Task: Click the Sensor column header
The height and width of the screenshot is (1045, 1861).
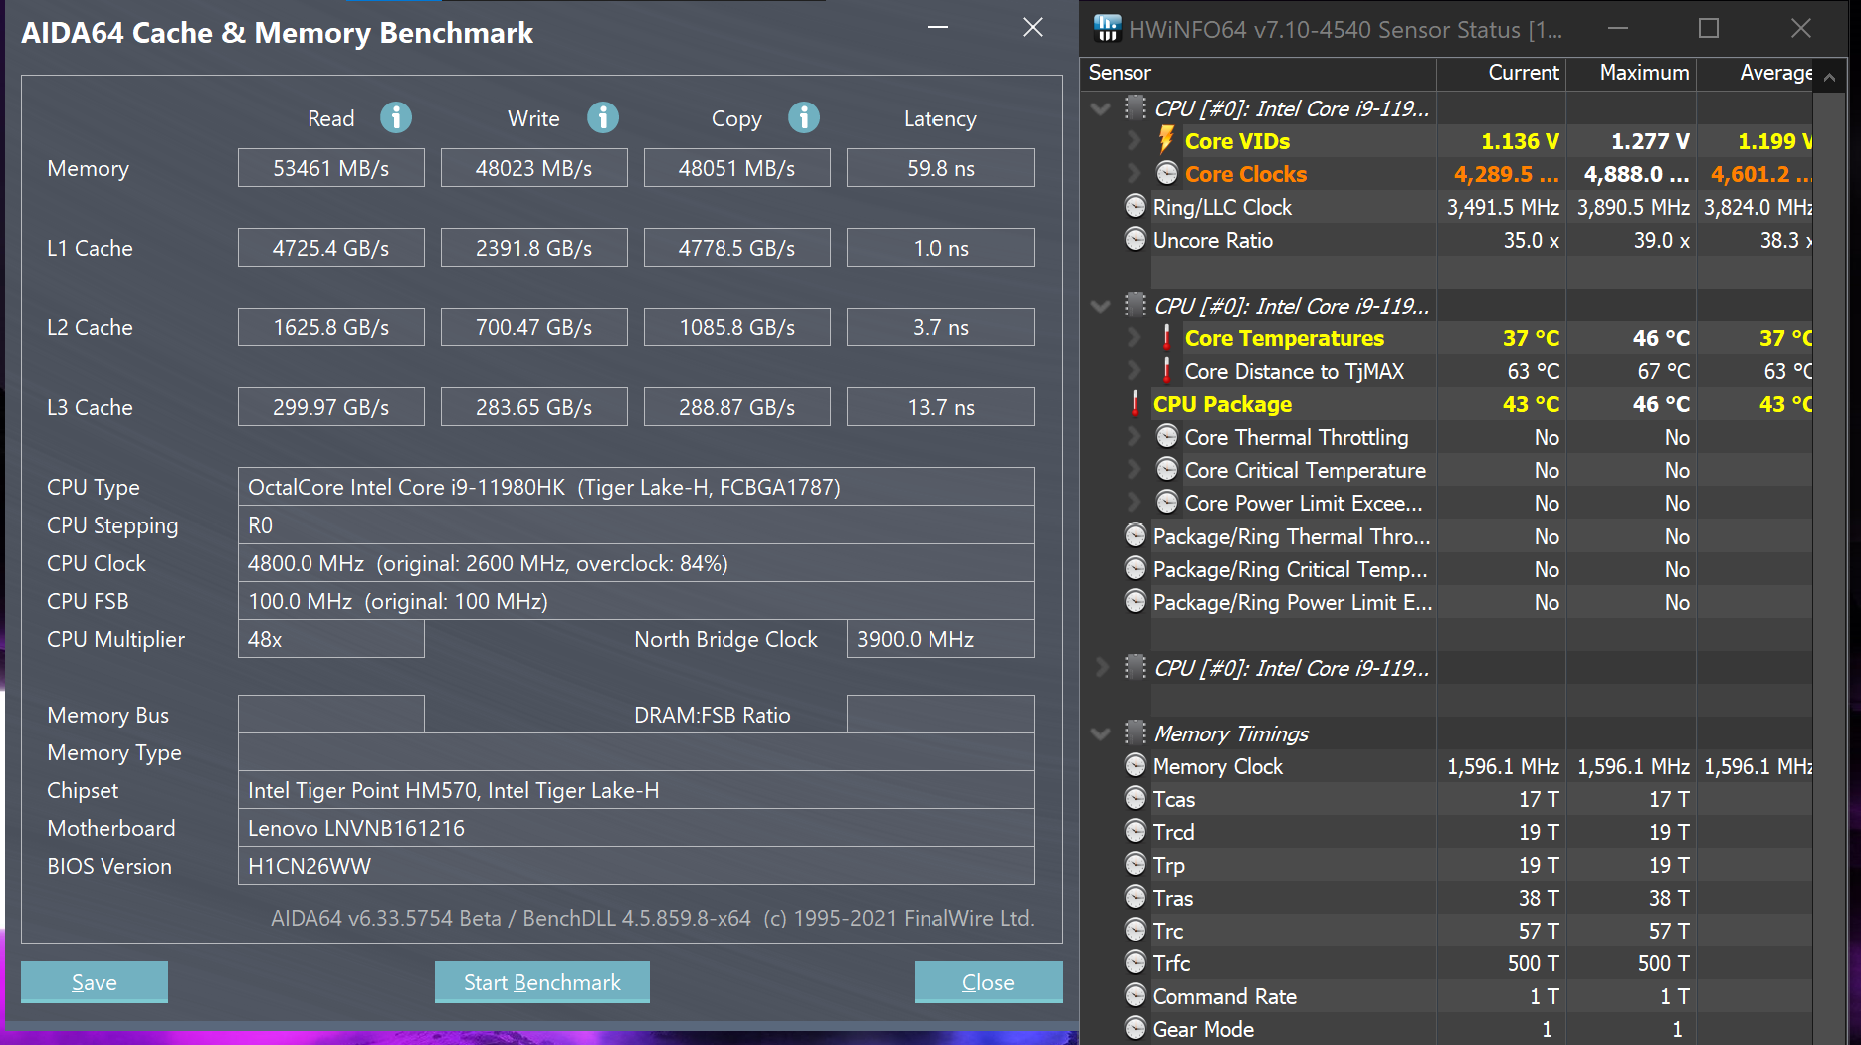Action: [x=1259, y=73]
